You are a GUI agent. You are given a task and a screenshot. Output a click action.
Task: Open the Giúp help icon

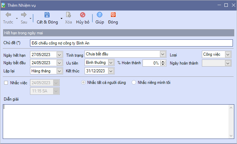coord(100,15)
